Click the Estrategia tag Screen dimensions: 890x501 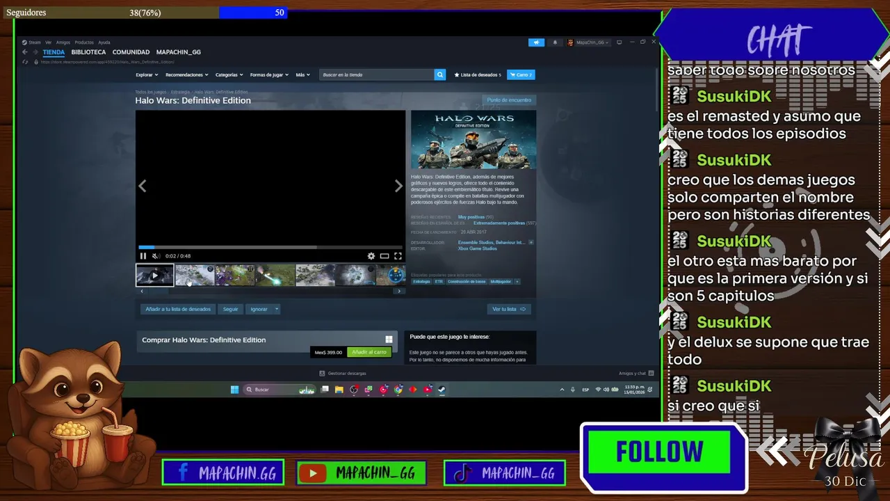click(421, 282)
